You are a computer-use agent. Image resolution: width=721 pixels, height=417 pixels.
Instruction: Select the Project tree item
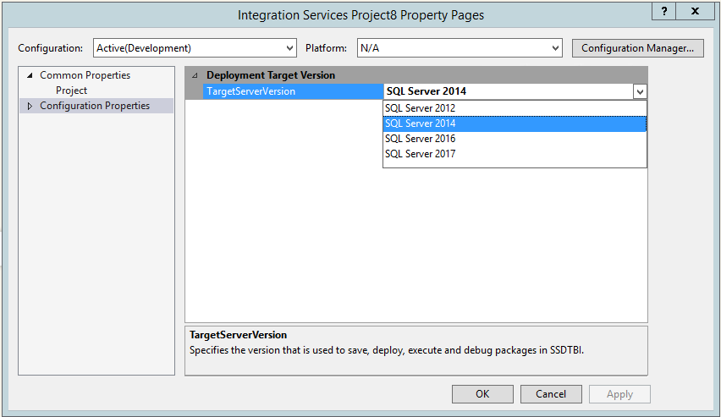[x=71, y=91]
